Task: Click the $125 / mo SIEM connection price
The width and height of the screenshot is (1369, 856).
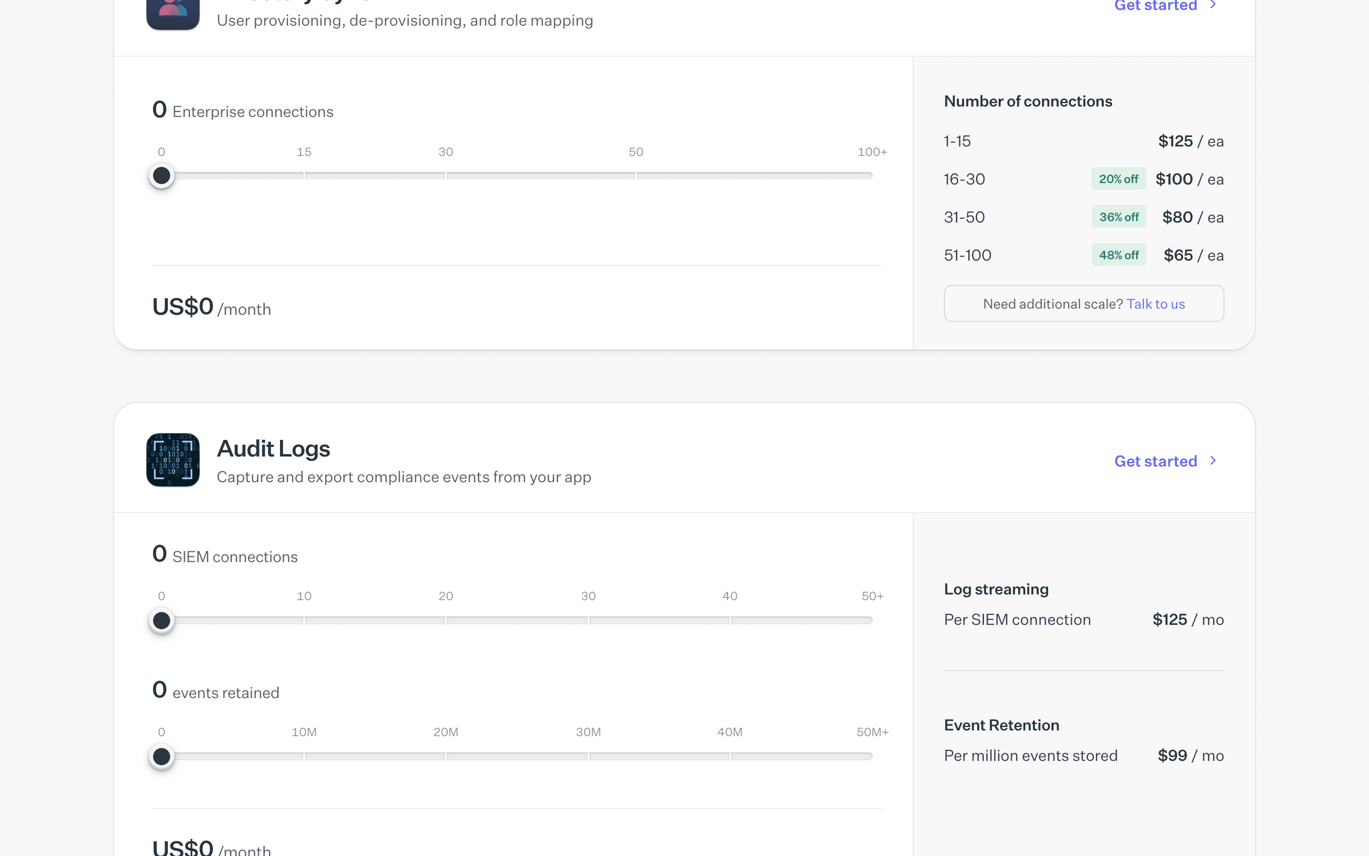Action: tap(1188, 619)
